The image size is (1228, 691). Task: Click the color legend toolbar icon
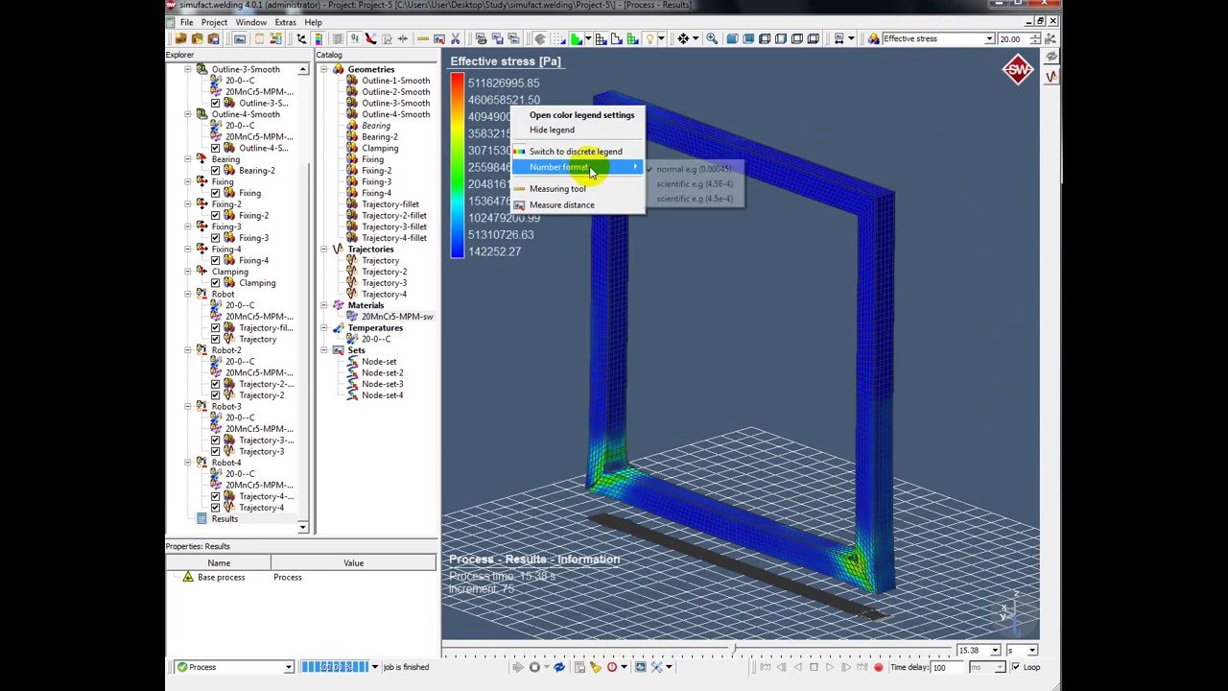[318, 38]
